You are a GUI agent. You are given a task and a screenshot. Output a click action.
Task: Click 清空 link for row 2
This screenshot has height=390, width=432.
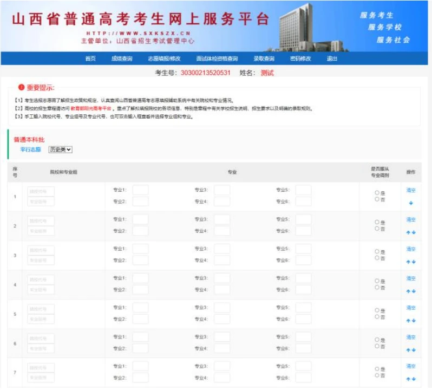(411, 220)
